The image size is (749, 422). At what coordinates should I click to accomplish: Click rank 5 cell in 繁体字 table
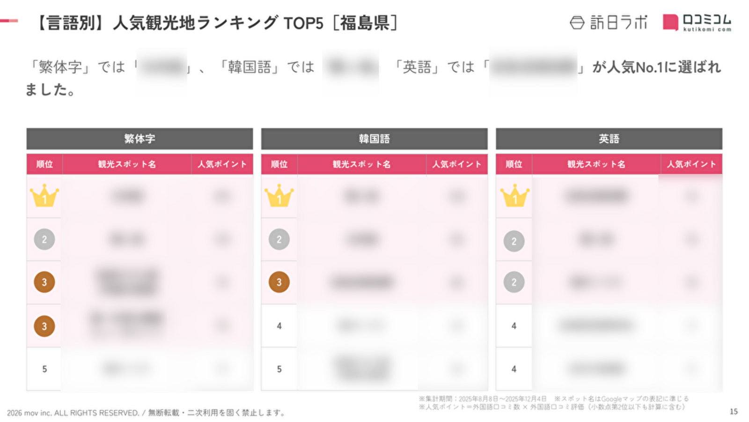44,369
